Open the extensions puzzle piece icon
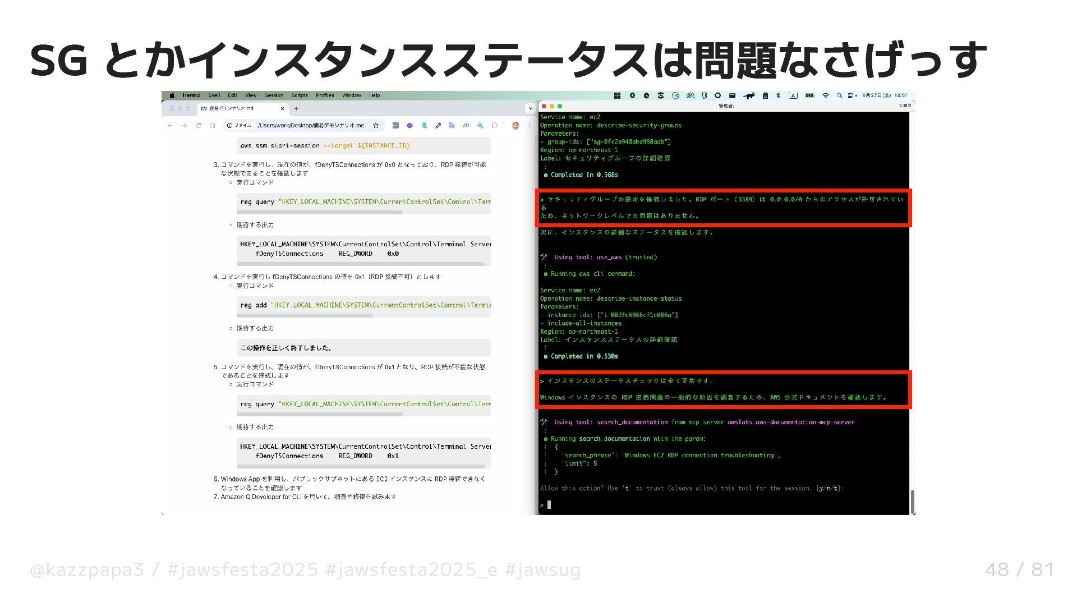Image resolution: width=1077 pixels, height=606 pixels. 494,126
